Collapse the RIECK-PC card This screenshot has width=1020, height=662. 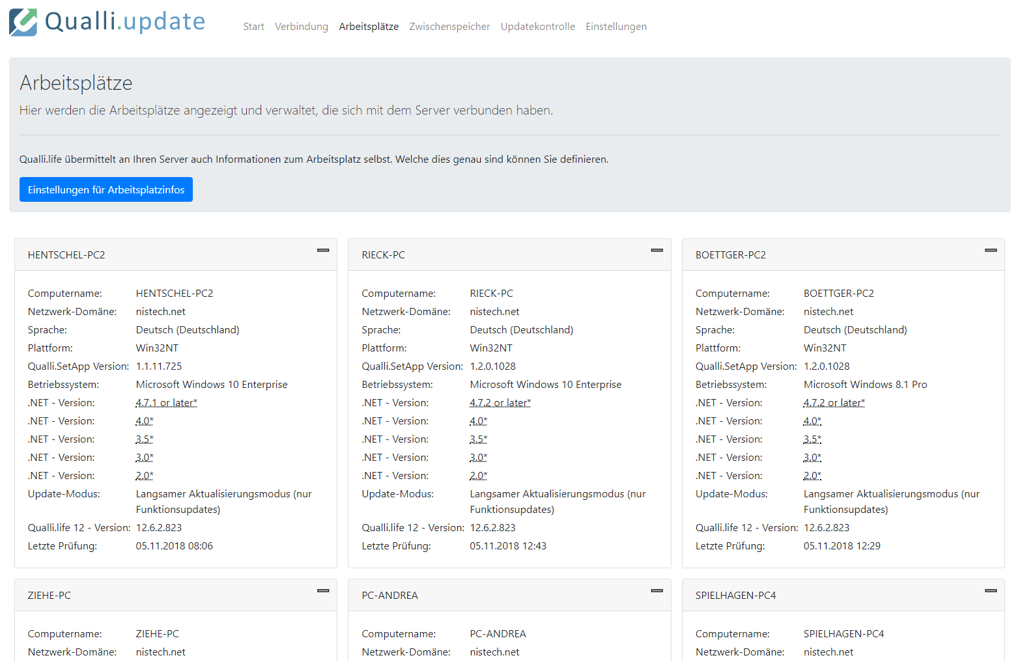click(x=657, y=251)
